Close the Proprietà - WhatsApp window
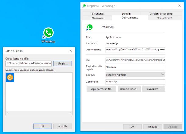This screenshot has height=134, width=186. click(180, 6)
